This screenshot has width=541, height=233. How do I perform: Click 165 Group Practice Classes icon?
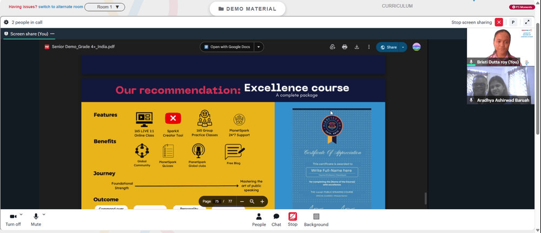[x=204, y=118]
